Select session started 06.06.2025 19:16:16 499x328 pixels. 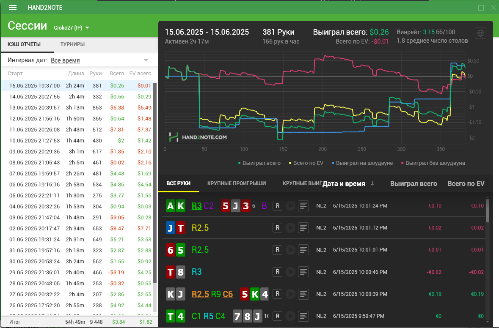(x=77, y=184)
